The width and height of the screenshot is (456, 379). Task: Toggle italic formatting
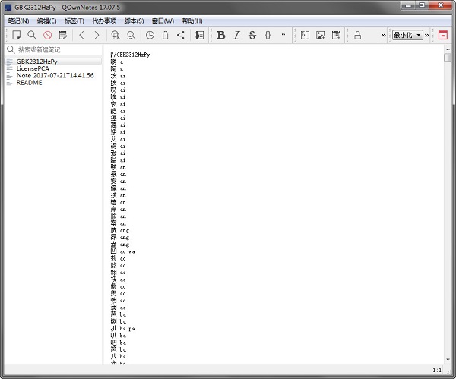236,35
